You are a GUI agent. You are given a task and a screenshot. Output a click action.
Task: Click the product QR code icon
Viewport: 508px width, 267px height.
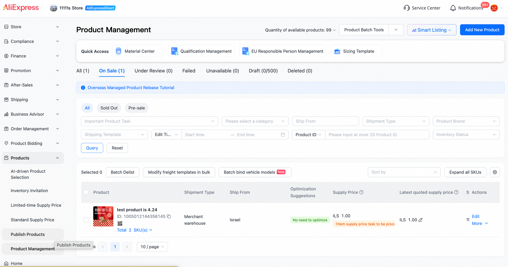pyautogui.click(x=120, y=224)
